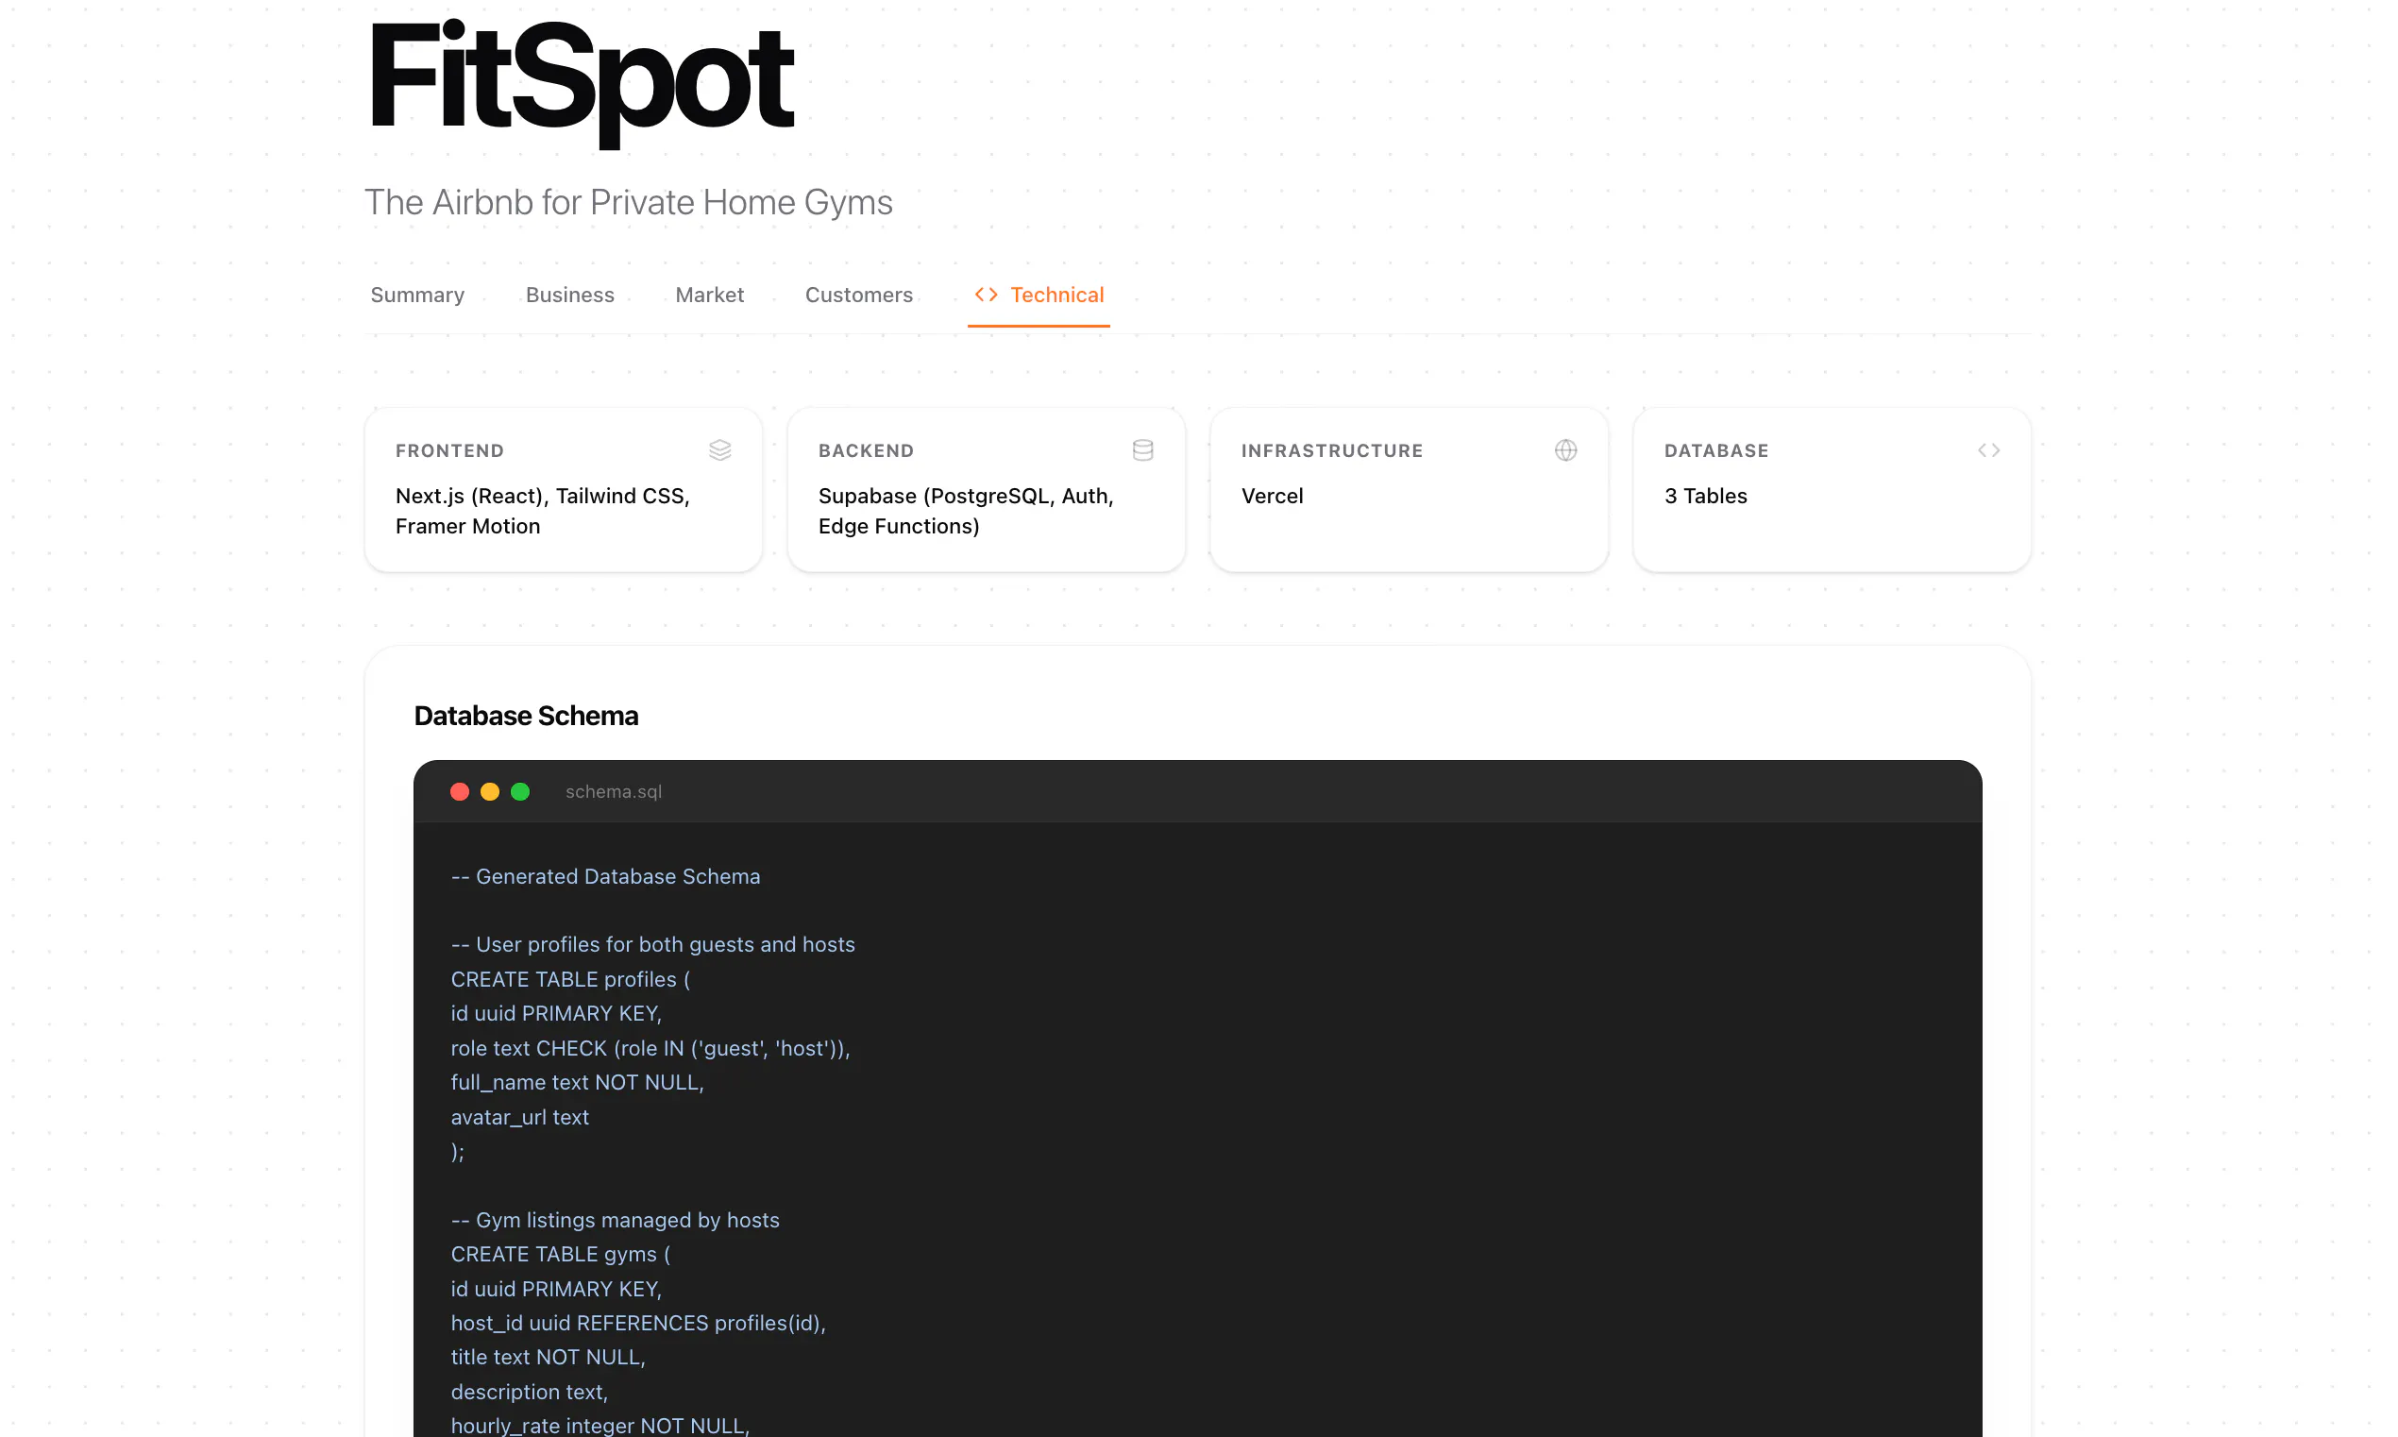
Task: Click "Supabase (PostgreSQL, Auth, Edge Functions)" text
Action: (966, 512)
